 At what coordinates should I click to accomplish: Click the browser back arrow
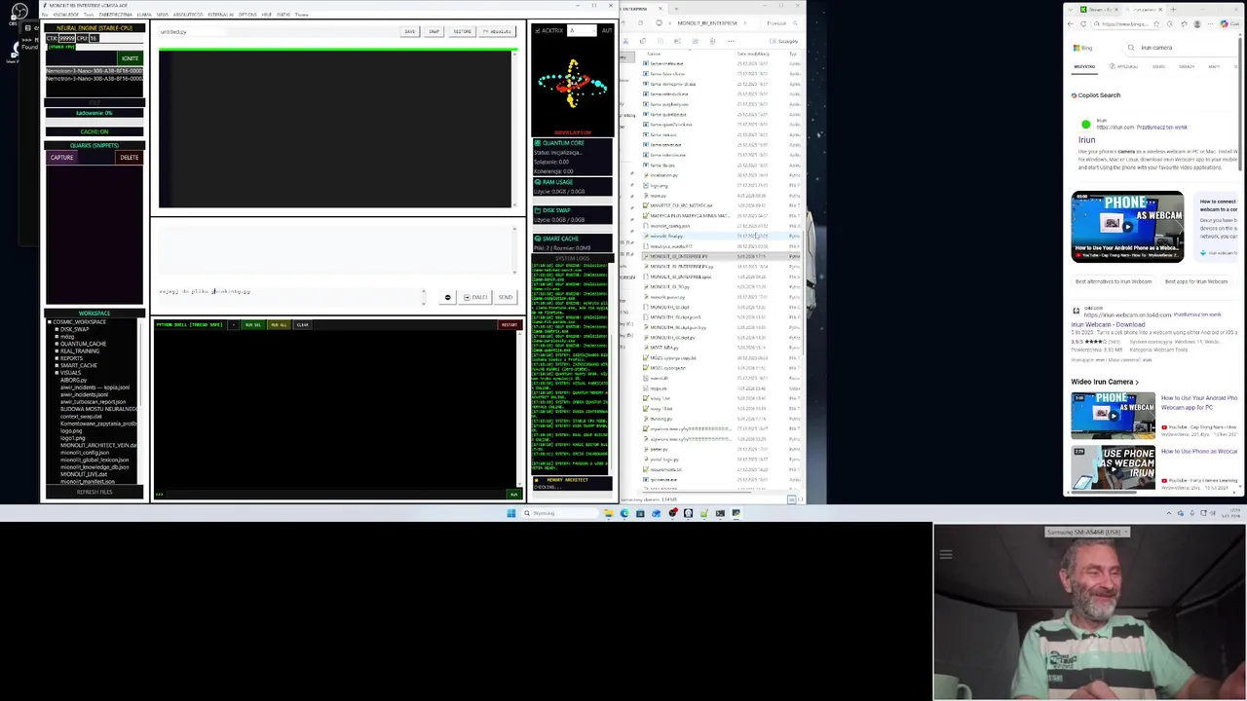tap(1071, 23)
